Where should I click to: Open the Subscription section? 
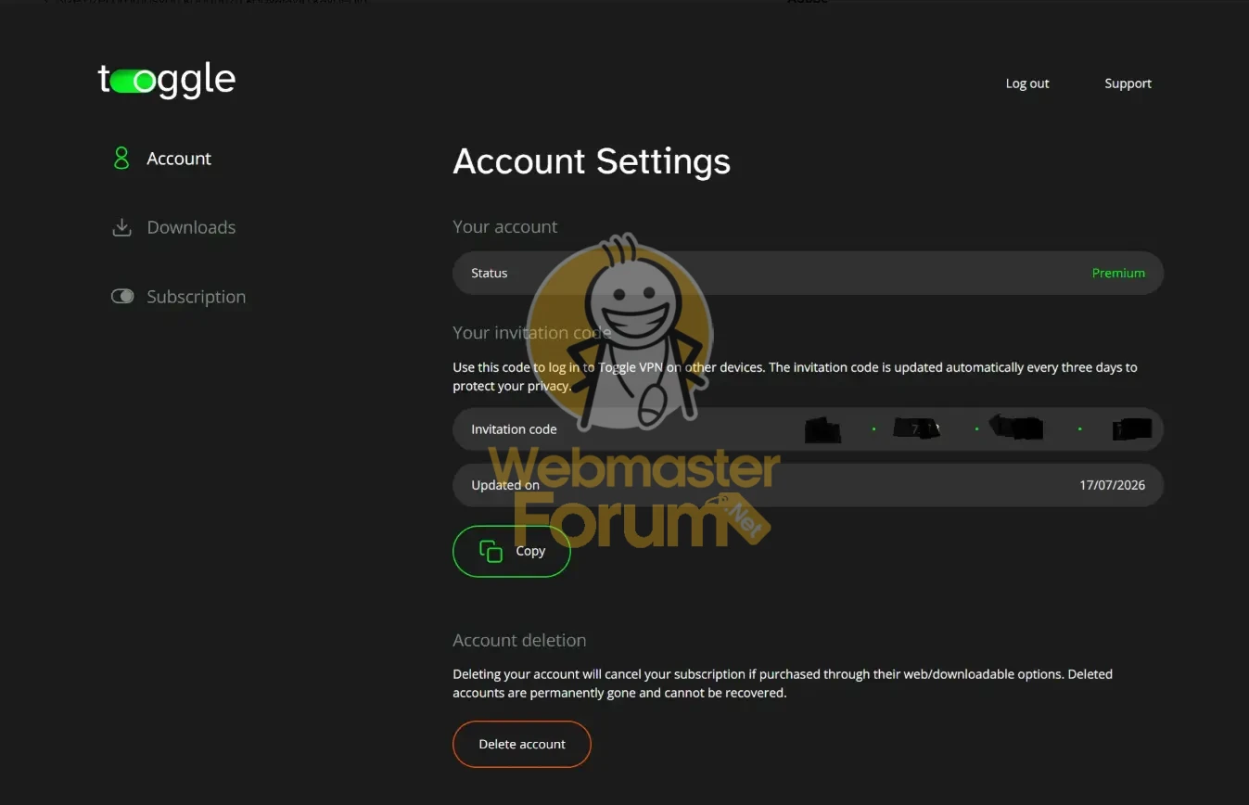(x=197, y=297)
